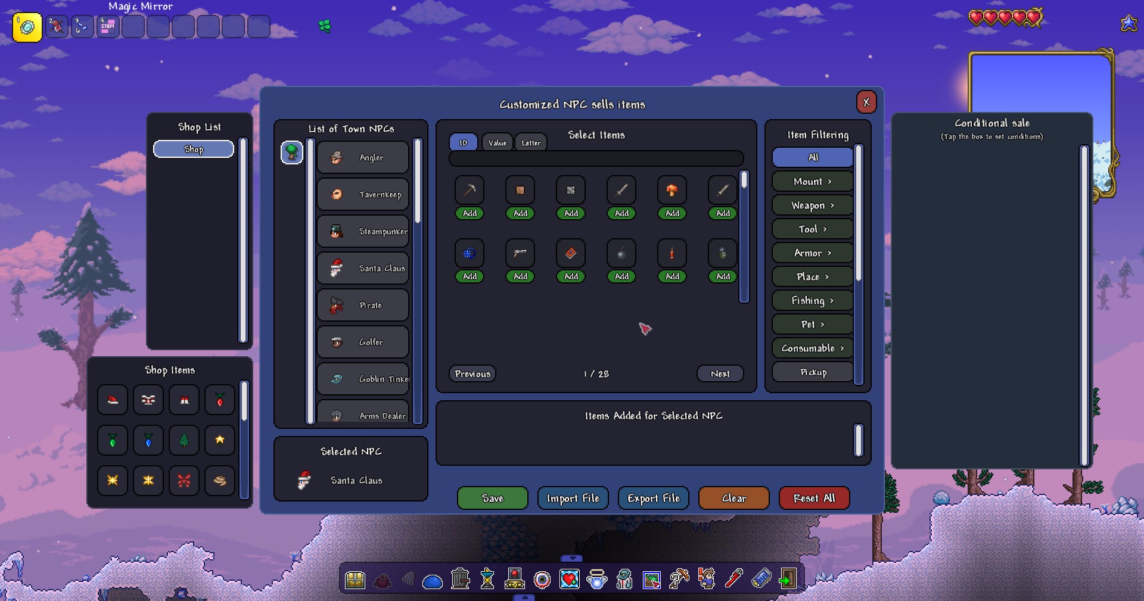Viewport: 1144px width, 601px height.
Task: Select the Shop entry in Shop List
Action: pos(194,149)
